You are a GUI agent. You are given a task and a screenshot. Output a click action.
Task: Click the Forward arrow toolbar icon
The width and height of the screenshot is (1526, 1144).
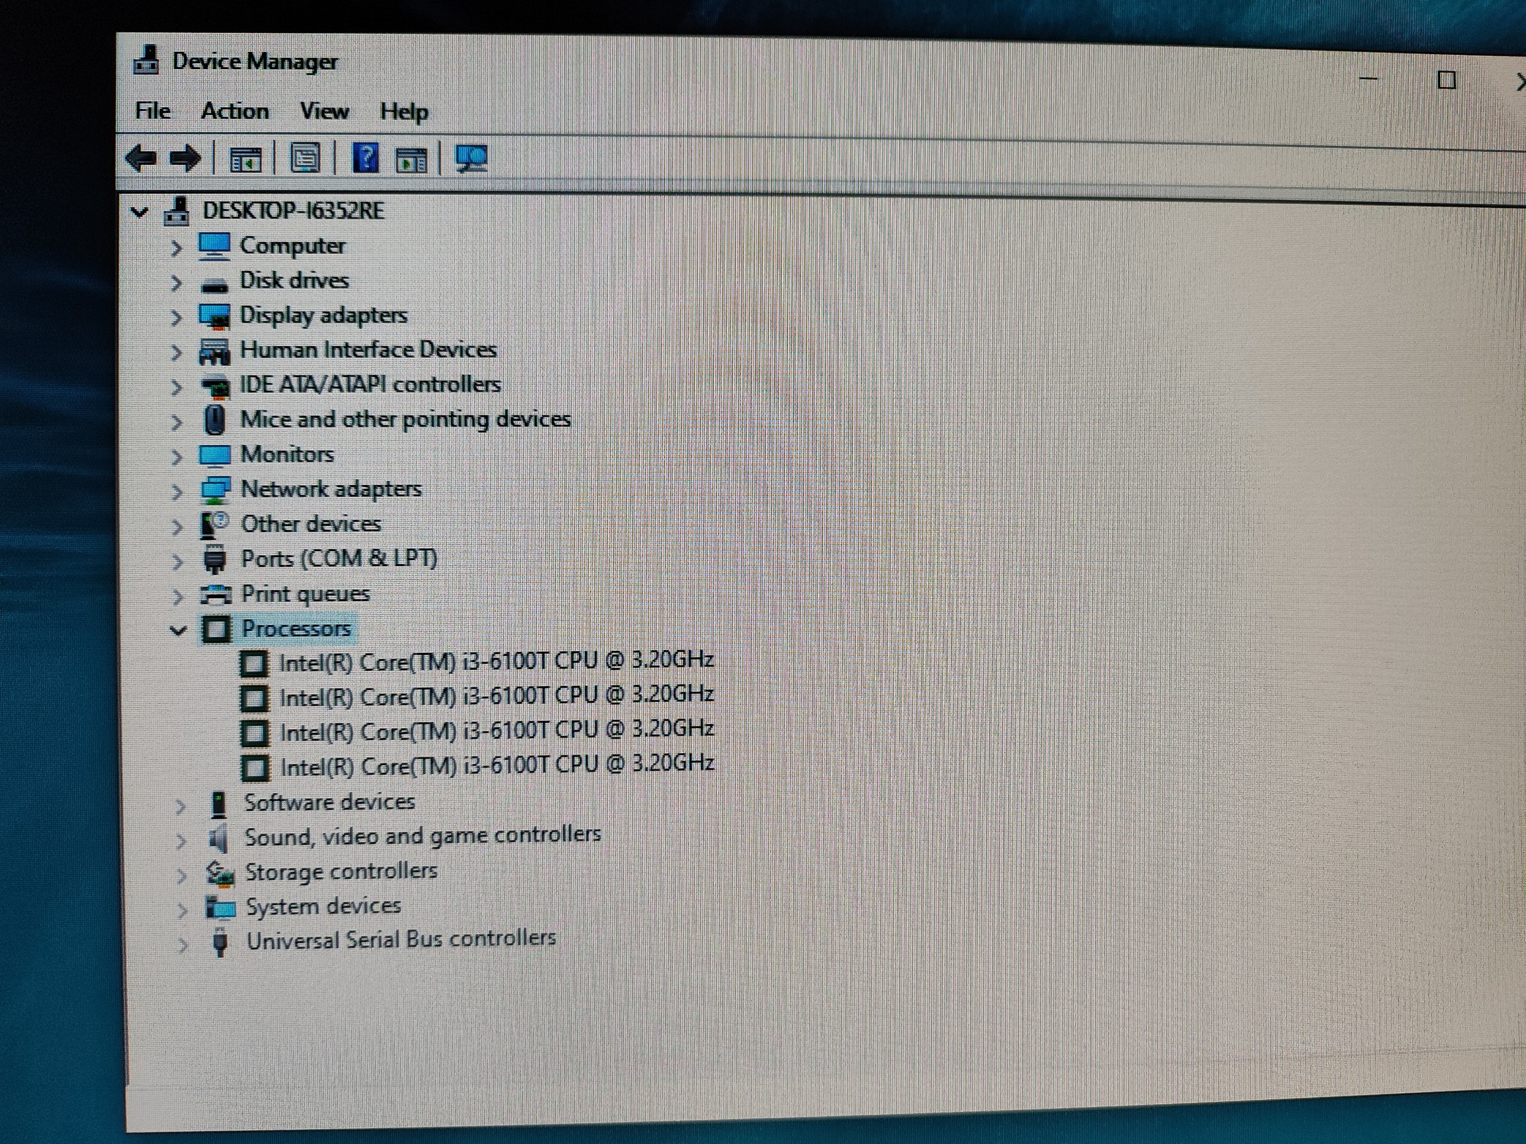click(x=185, y=158)
